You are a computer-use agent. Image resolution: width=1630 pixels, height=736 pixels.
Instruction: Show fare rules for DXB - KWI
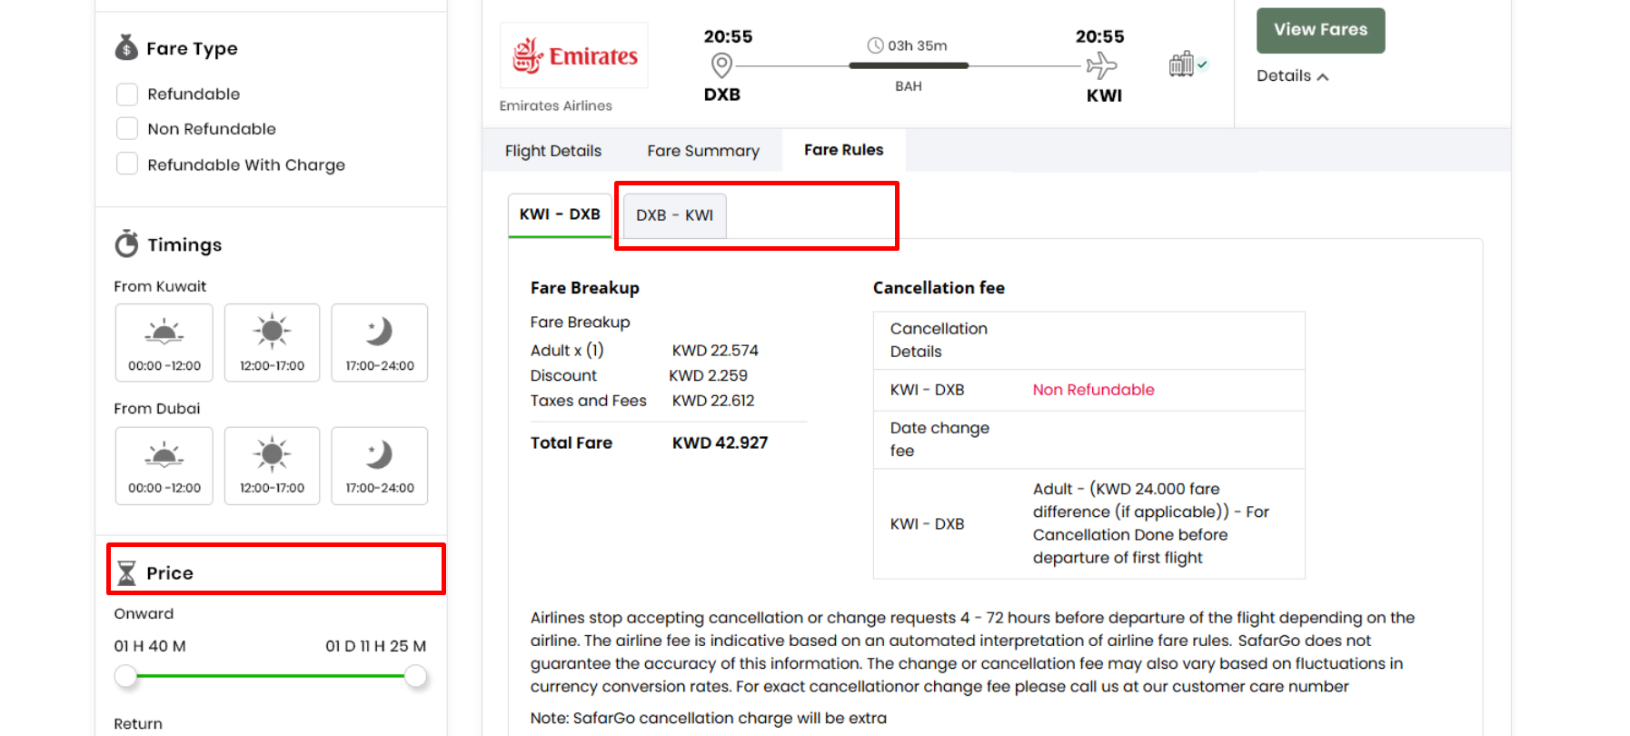674,215
